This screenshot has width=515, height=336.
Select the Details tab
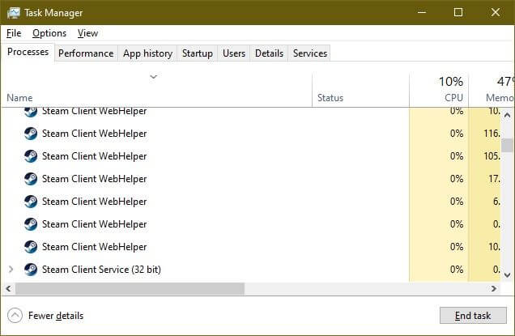tap(269, 53)
